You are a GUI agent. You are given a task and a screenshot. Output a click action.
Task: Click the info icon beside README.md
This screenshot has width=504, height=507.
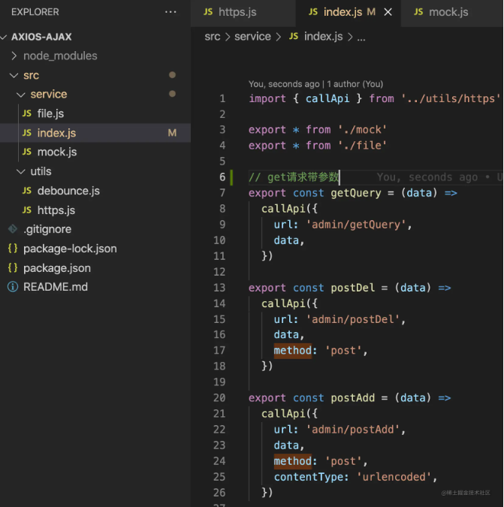tap(13, 287)
